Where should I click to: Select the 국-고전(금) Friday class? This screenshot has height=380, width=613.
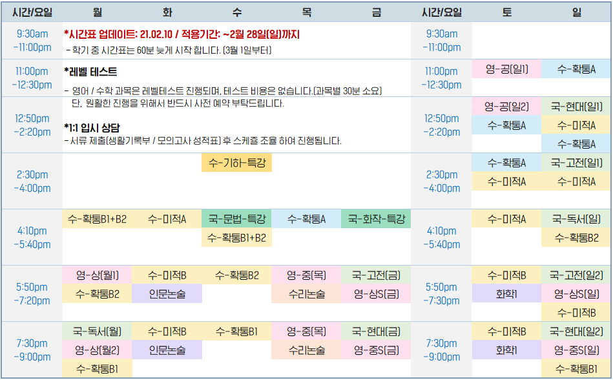376,276
